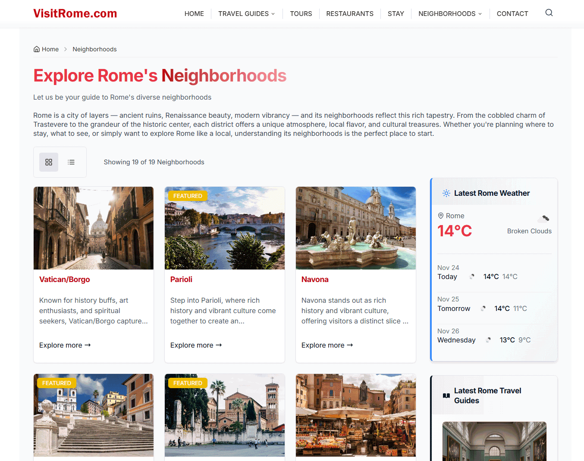Click the FEATURED badge on the Spanish Steps card
Image resolution: width=584 pixels, height=461 pixels.
pos(56,383)
